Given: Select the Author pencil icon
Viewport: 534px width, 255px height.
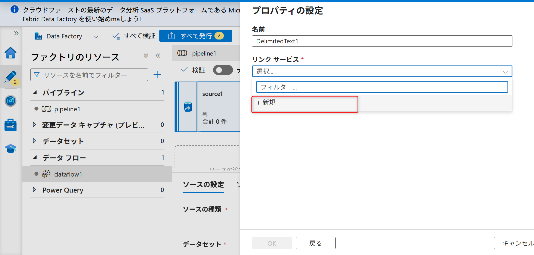Looking at the screenshot, I should click(x=11, y=77).
